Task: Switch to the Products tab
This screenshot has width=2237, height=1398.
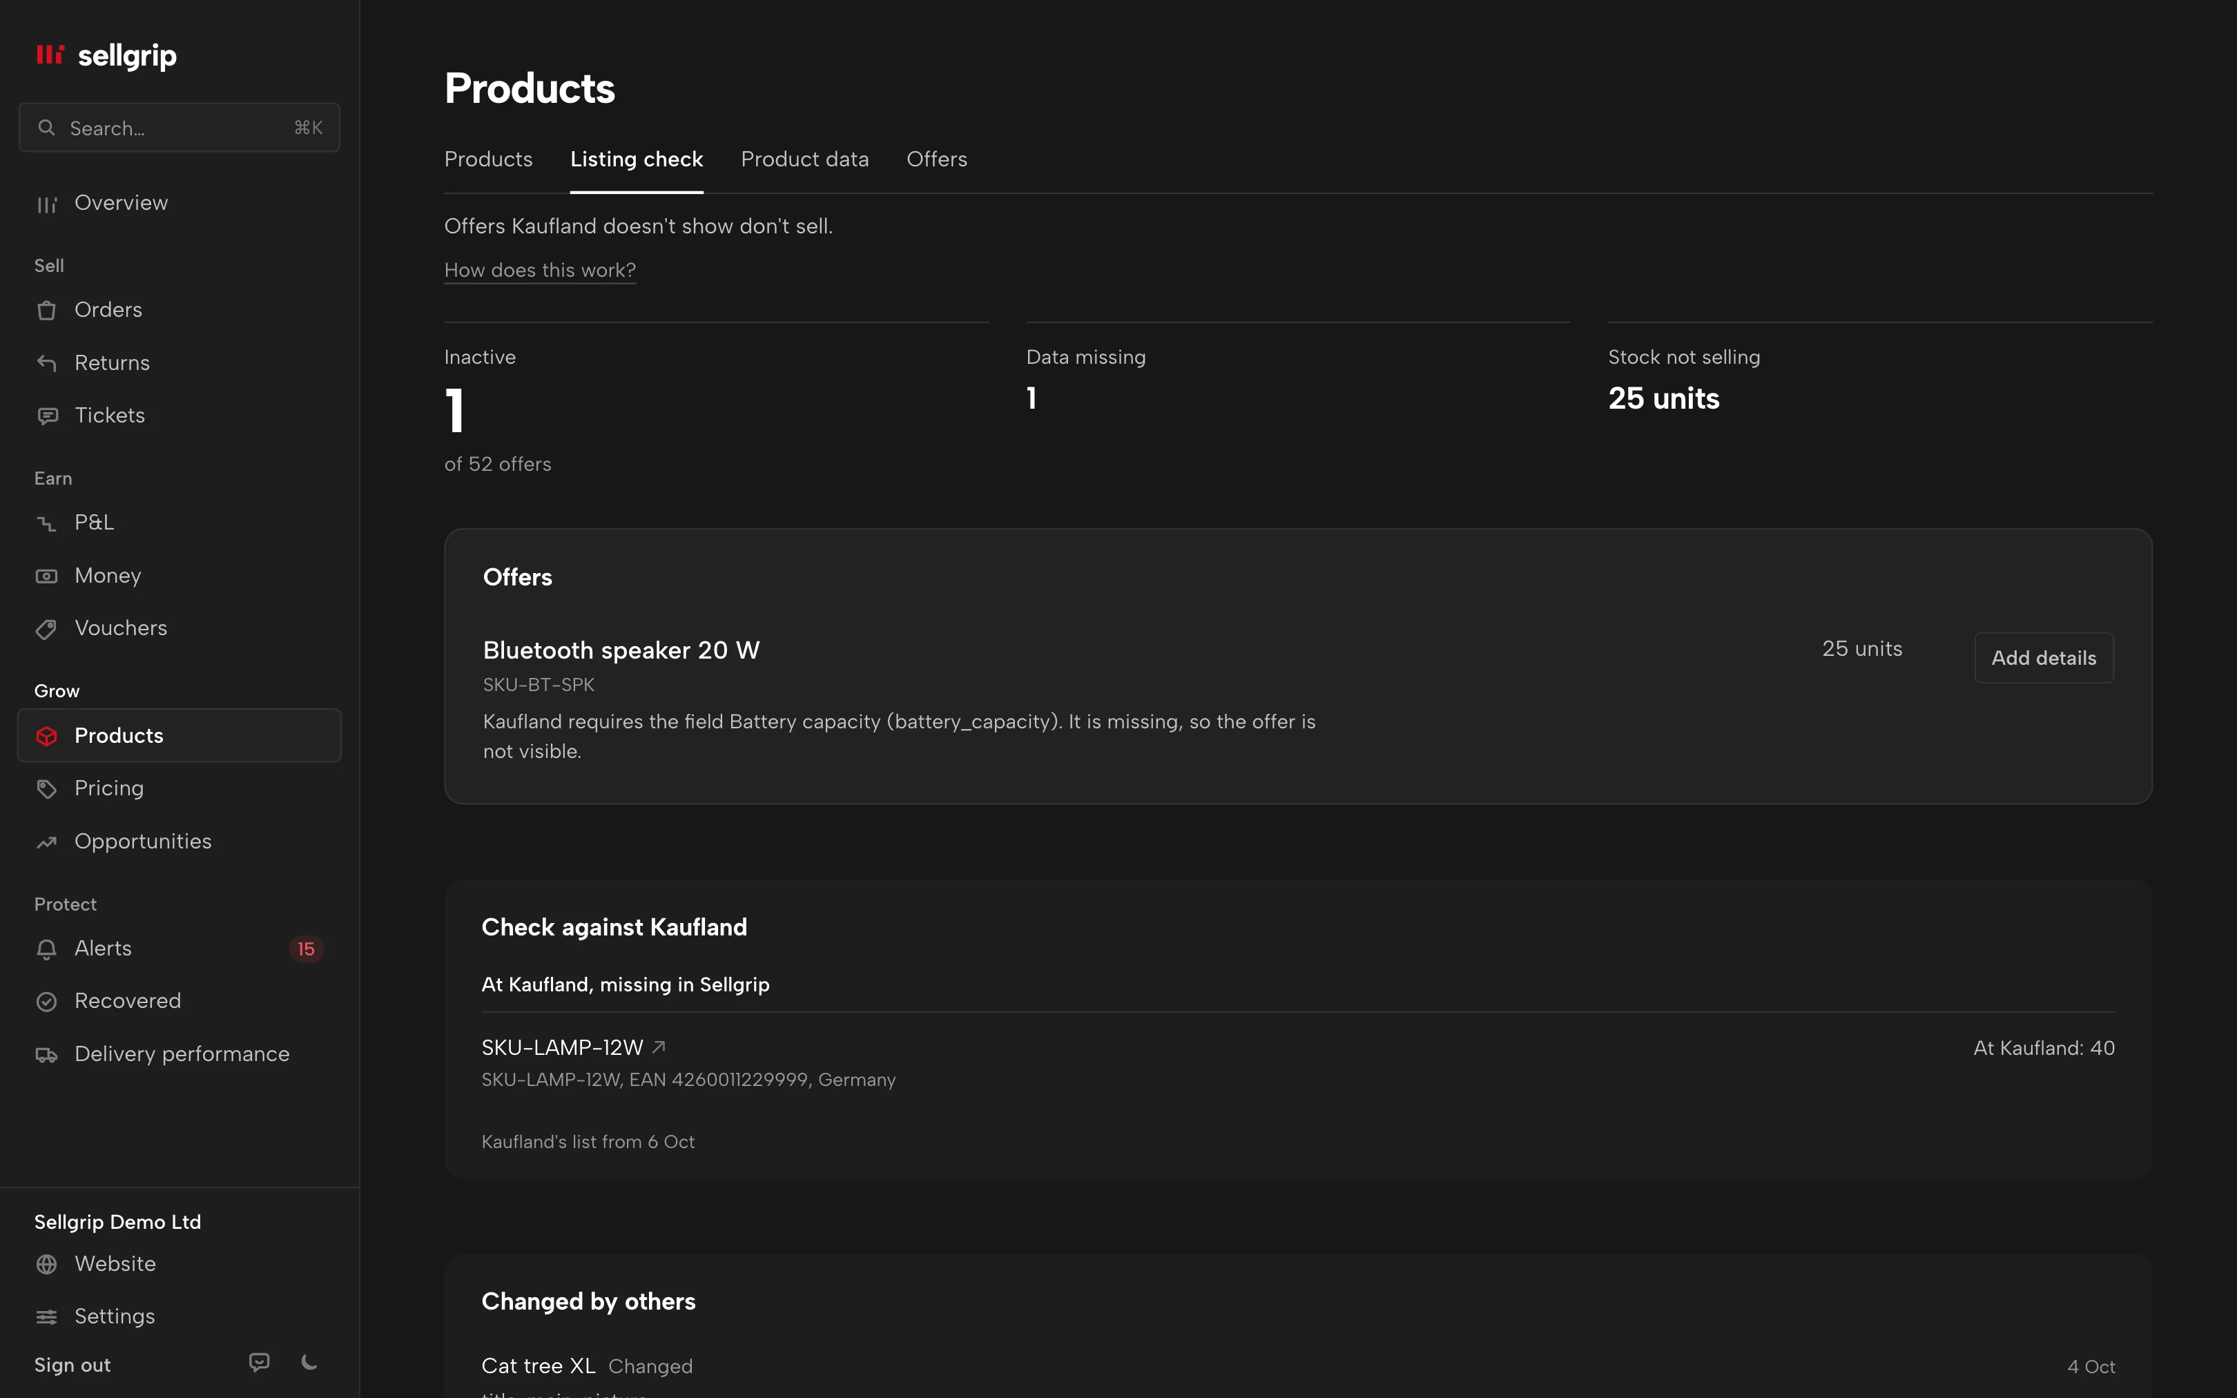Action: [x=488, y=159]
